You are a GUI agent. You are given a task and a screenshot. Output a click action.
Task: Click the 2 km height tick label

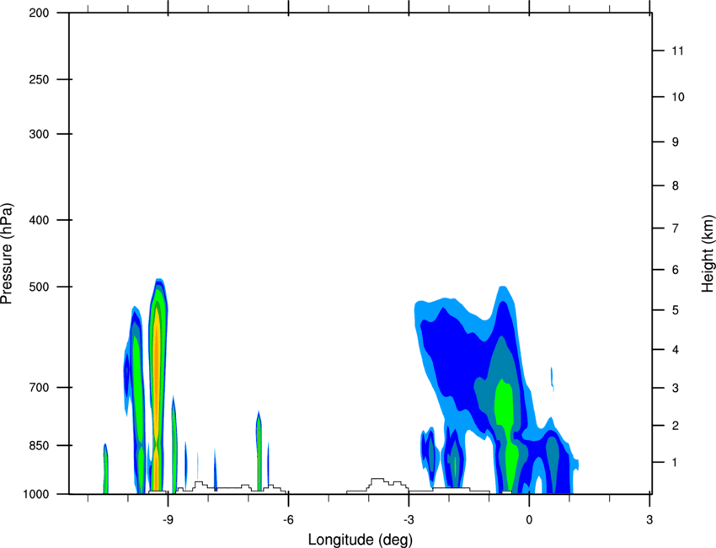[676, 426]
